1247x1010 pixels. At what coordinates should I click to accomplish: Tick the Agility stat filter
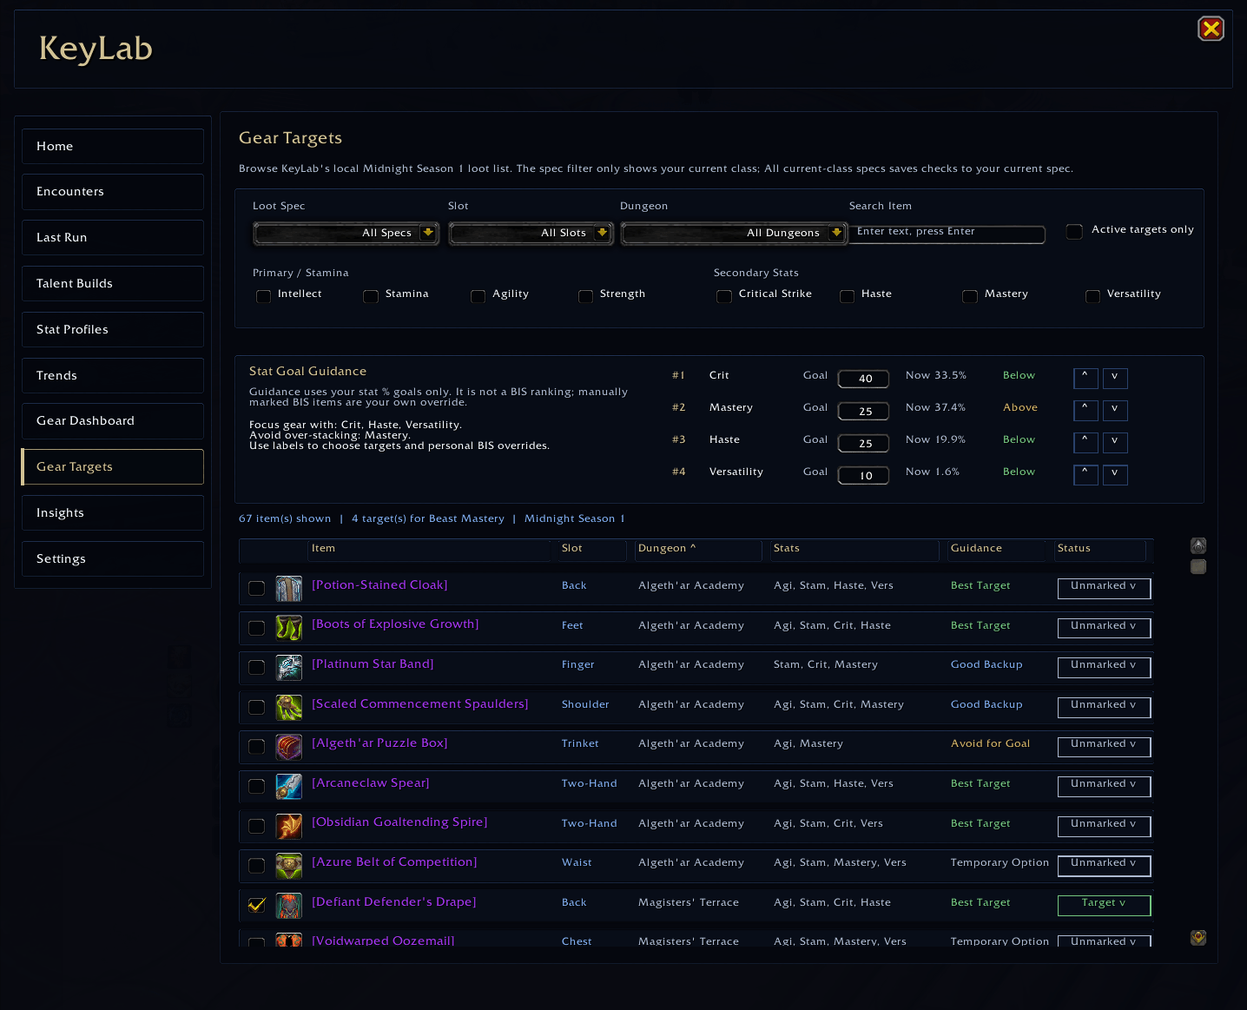pos(478,296)
